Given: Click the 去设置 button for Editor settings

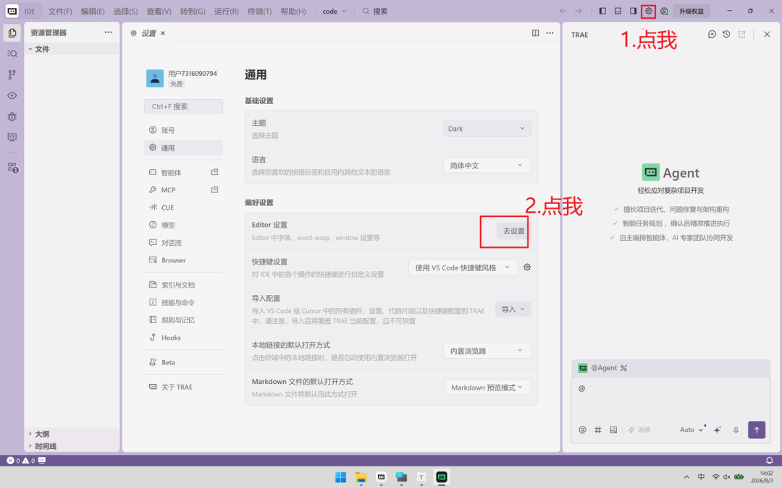Looking at the screenshot, I should (x=513, y=231).
